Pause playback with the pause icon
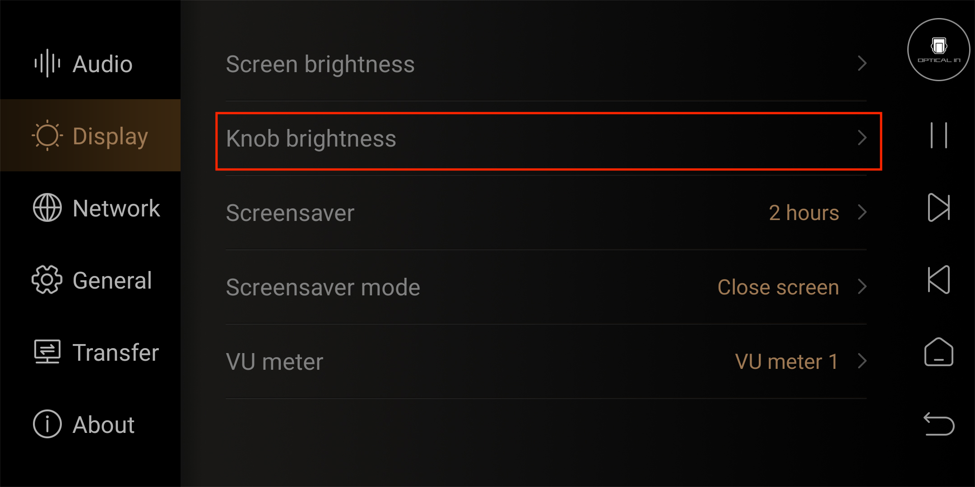 [x=939, y=135]
